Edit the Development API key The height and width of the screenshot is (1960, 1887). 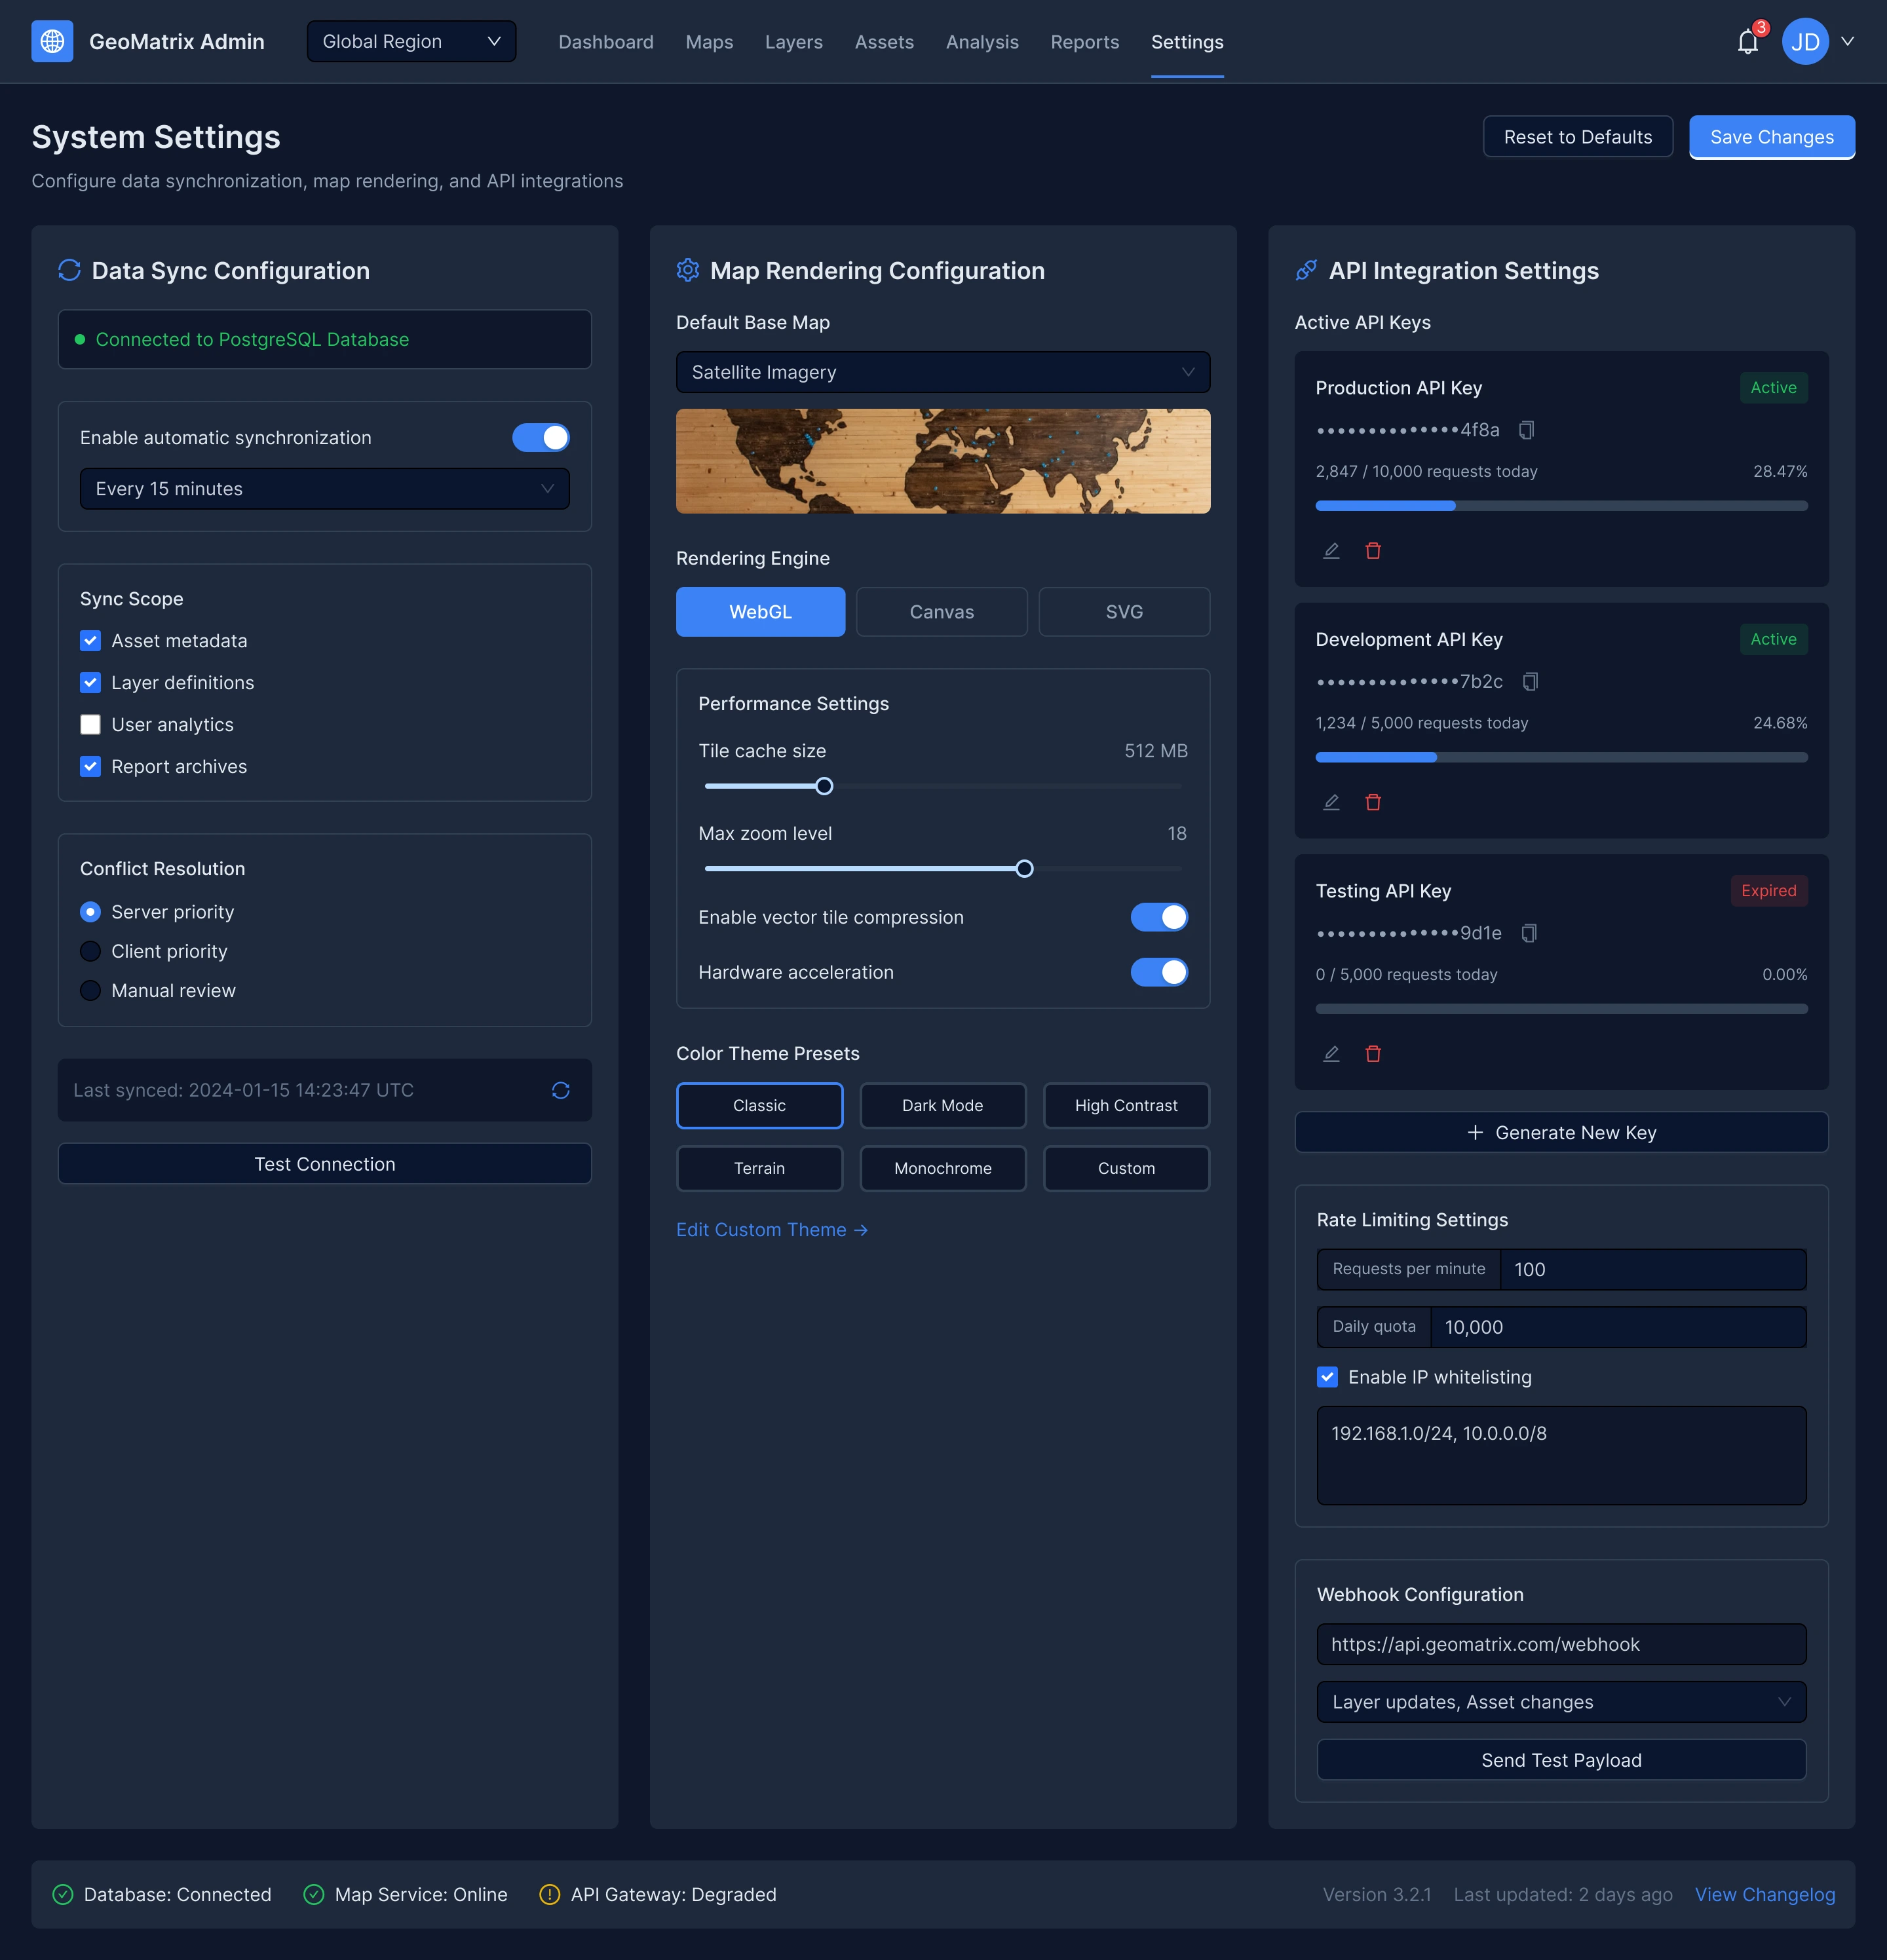point(1331,802)
